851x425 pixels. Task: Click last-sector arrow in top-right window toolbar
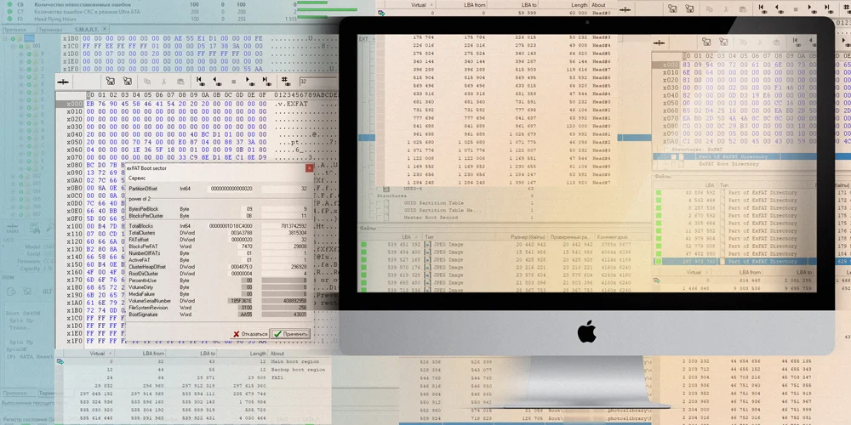click(828, 8)
